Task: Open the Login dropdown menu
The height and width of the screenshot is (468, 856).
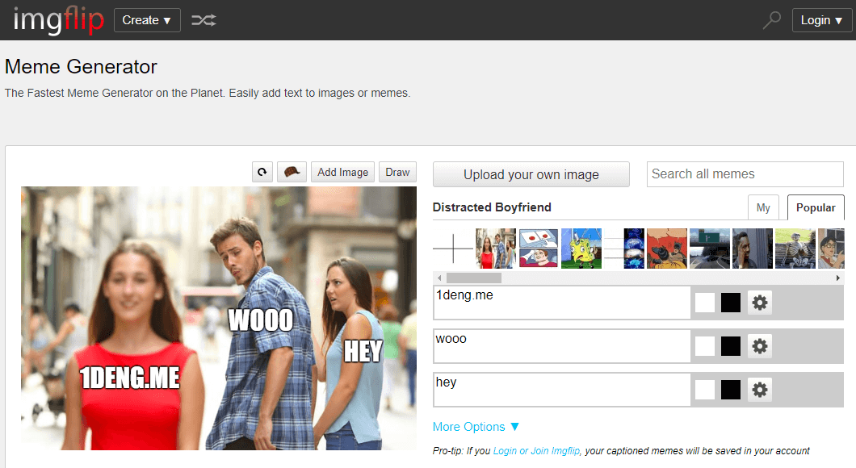Action: (821, 20)
